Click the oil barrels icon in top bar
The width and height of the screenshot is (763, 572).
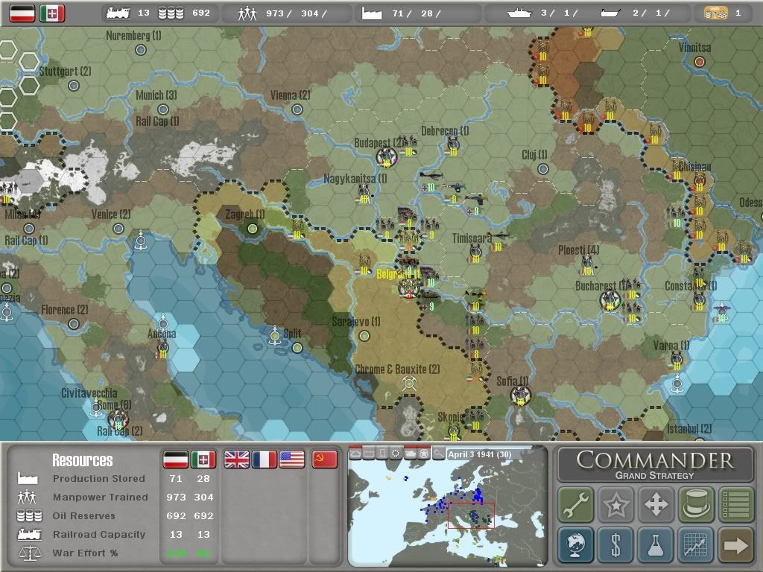[x=171, y=13]
